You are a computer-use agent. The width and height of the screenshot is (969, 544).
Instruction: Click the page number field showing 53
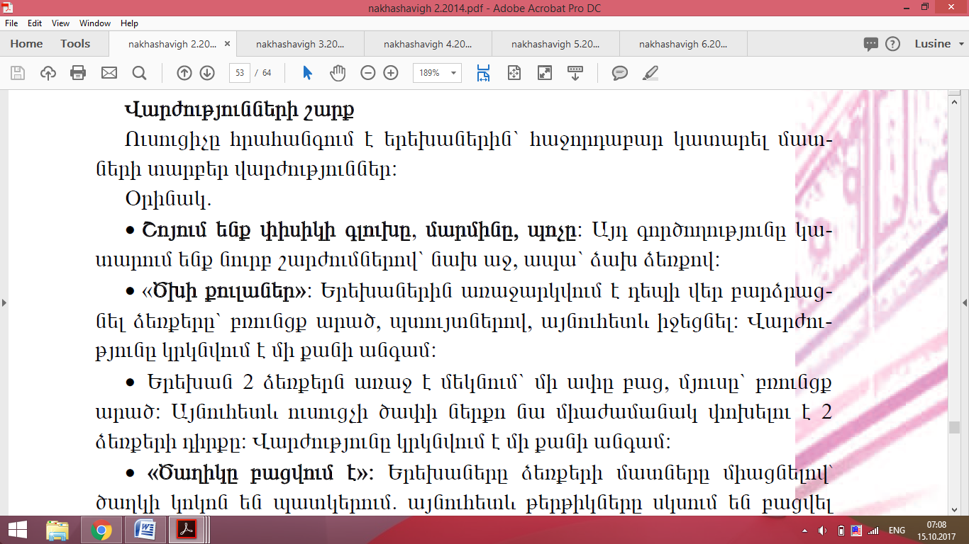point(240,72)
